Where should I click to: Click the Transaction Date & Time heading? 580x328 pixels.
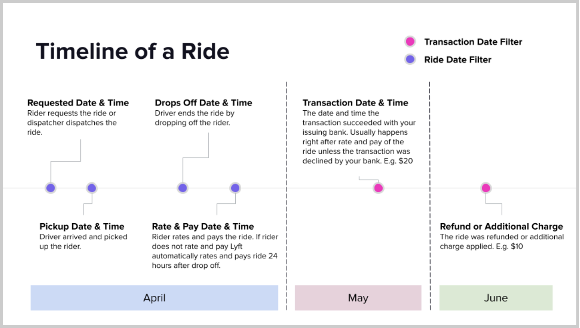pyautogui.click(x=355, y=103)
